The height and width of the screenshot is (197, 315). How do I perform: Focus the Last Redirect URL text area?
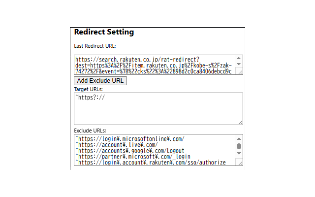154,65
